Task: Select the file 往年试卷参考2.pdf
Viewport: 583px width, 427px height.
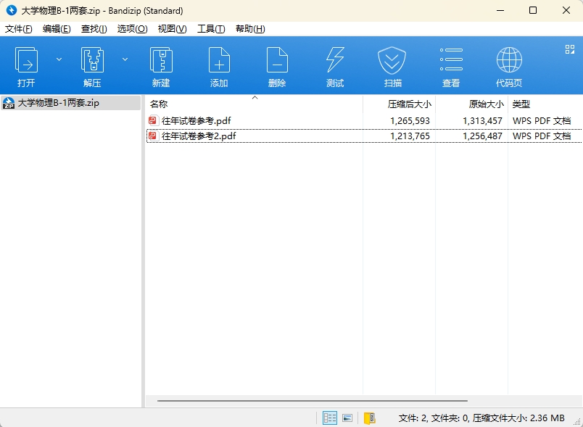Action: pos(199,136)
